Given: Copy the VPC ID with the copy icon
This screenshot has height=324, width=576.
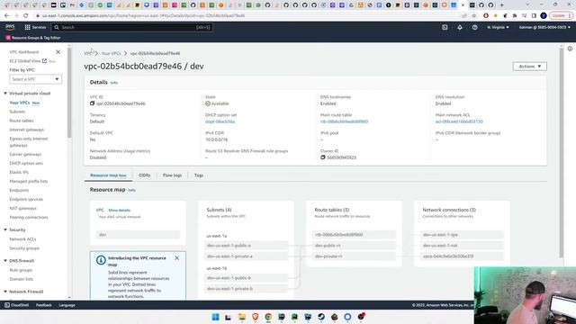Looking at the screenshot, I should [x=92, y=103].
